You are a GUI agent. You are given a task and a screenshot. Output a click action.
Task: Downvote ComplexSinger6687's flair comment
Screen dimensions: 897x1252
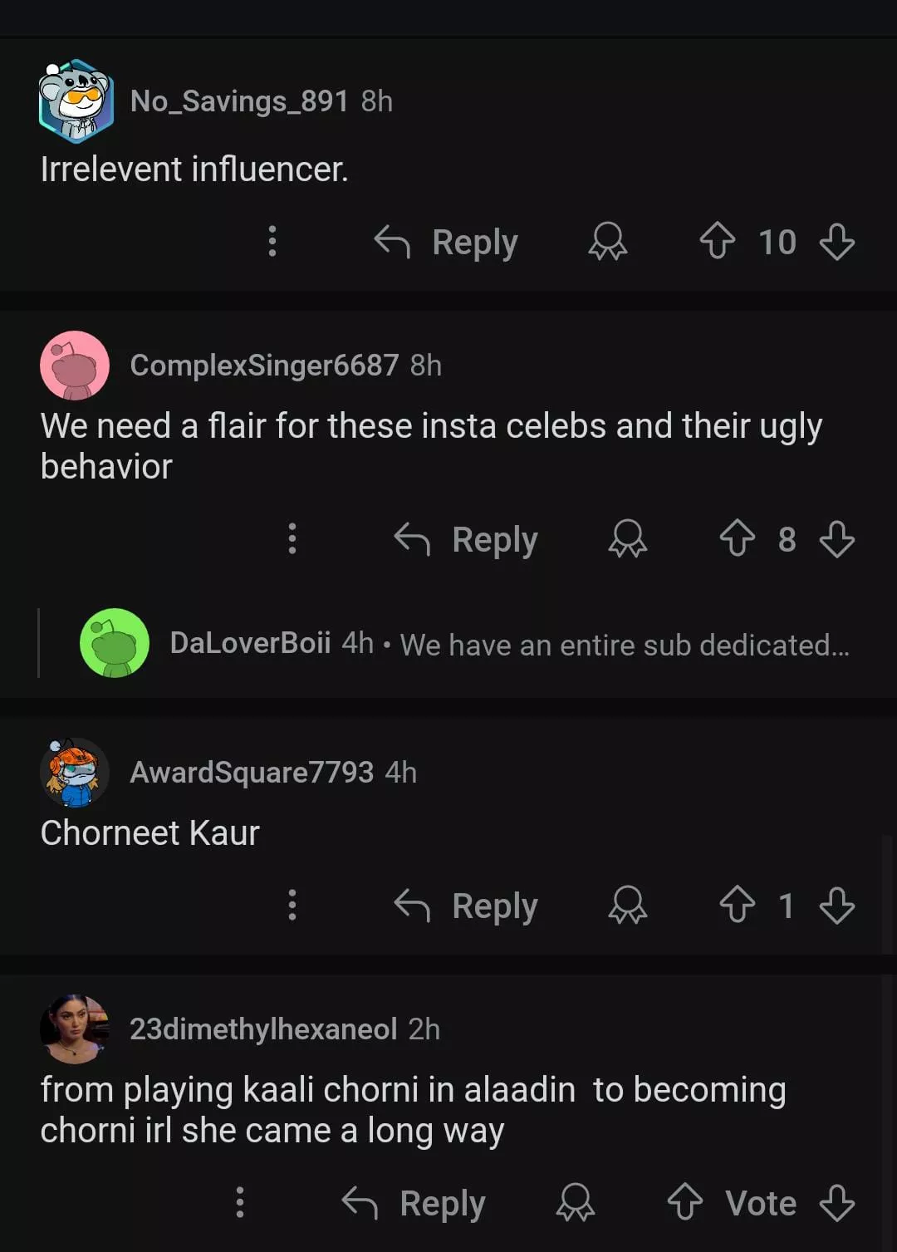click(x=836, y=538)
